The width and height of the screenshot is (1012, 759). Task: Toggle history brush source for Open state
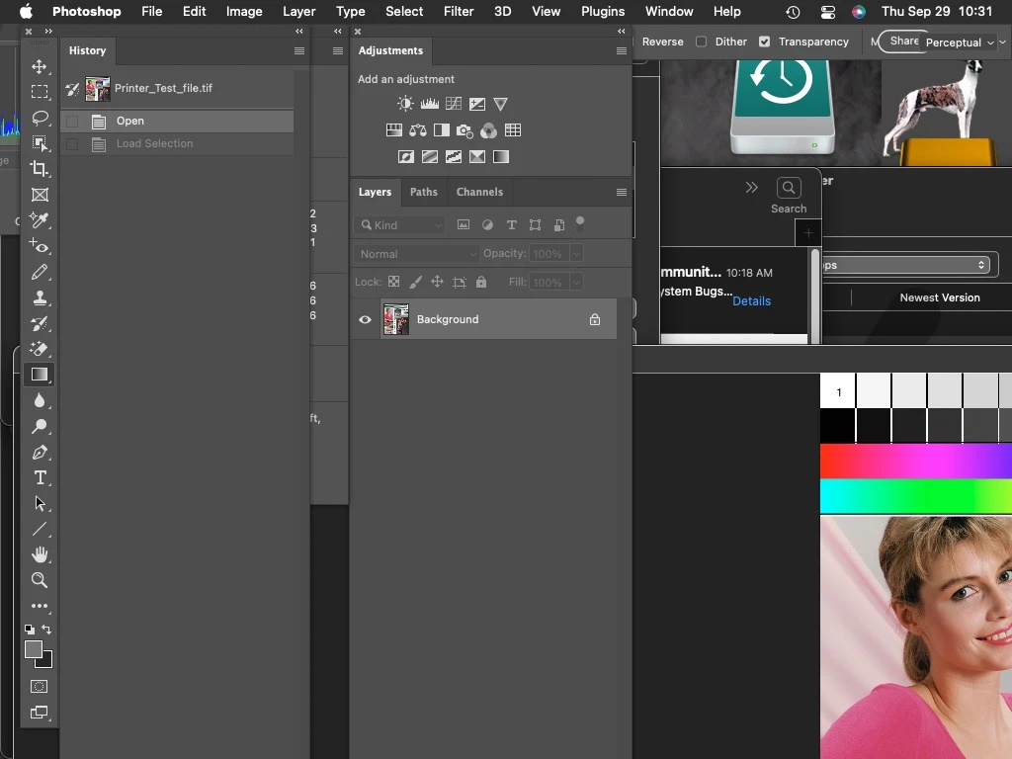coord(72,121)
